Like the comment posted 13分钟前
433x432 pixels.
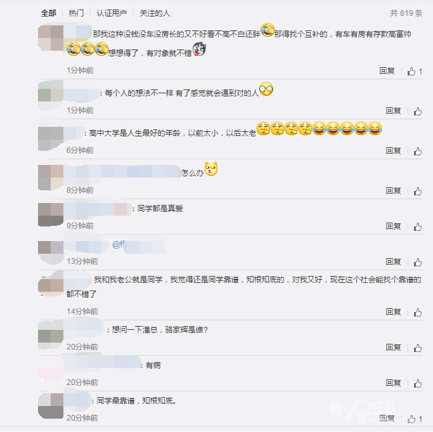(418, 262)
